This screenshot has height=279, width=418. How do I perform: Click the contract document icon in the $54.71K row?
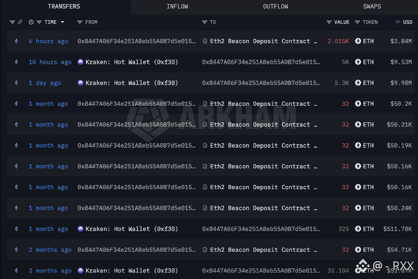click(205, 250)
